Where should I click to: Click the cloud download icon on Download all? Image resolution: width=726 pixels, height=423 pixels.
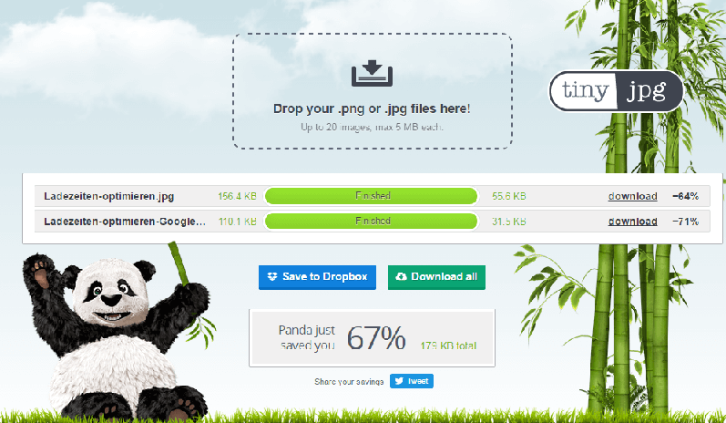click(401, 276)
